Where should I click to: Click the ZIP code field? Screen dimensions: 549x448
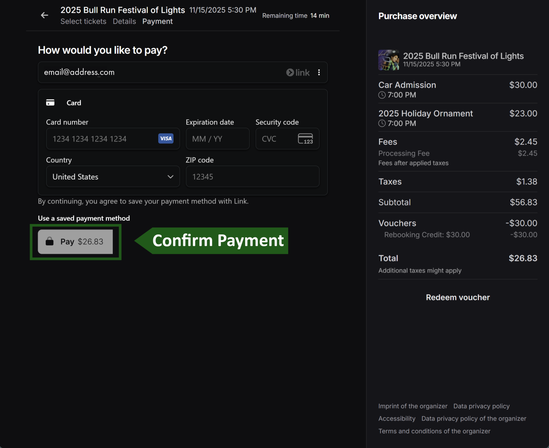[x=252, y=177]
